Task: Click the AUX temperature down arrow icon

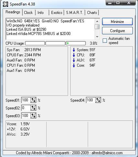Action: tap(74, 60)
